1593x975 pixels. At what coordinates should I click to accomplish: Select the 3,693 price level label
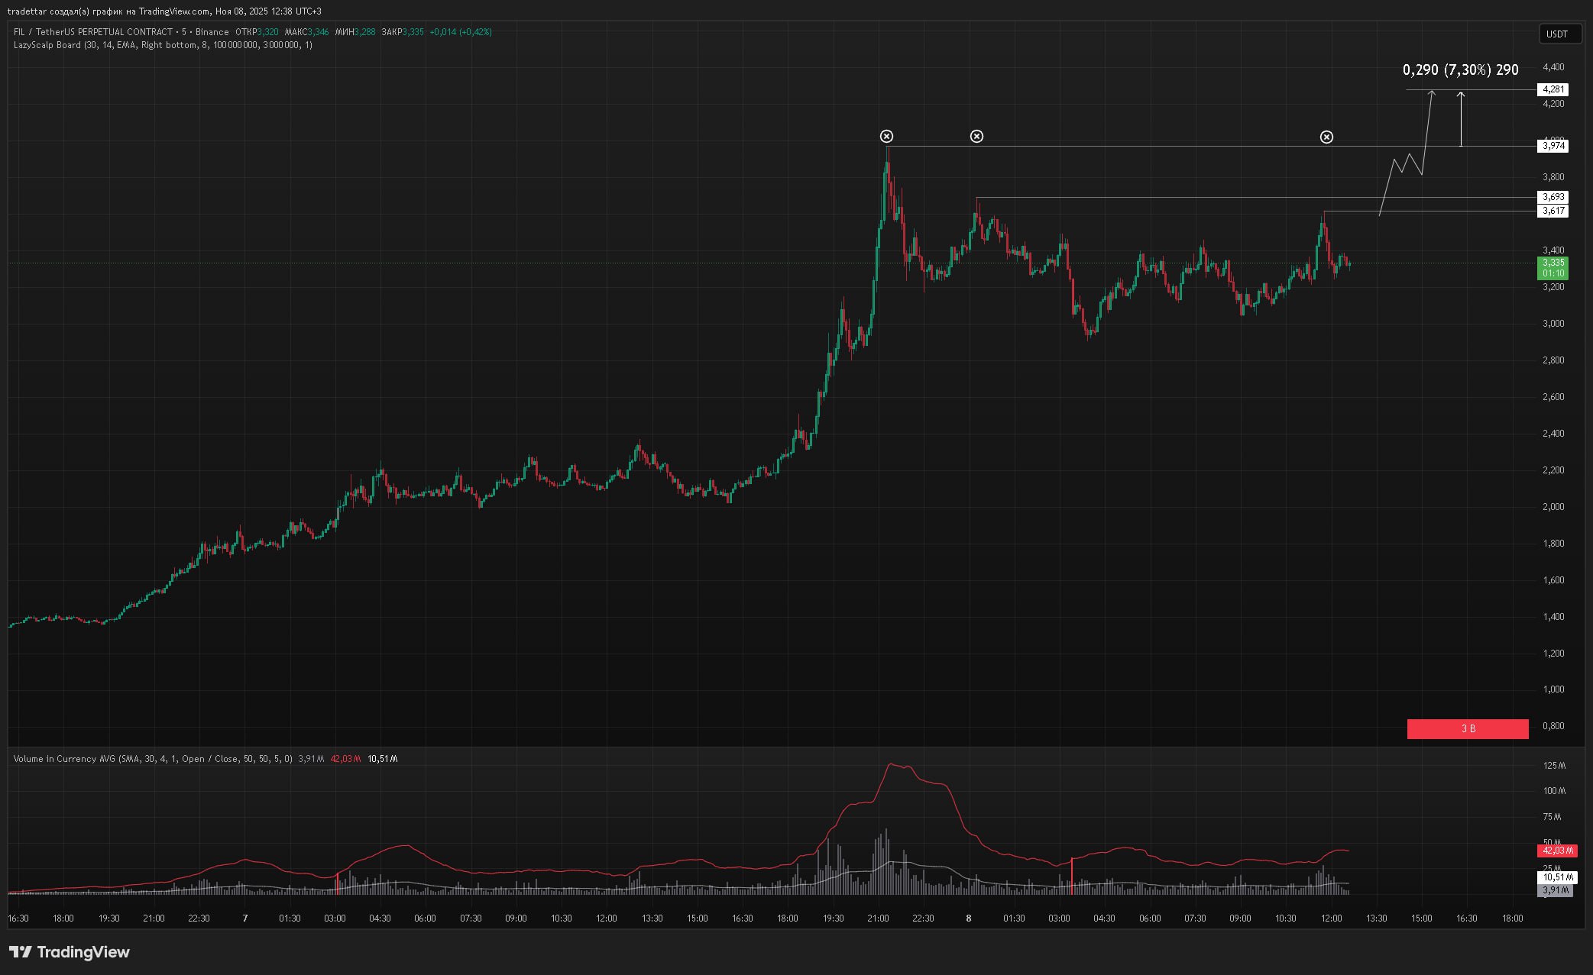[x=1553, y=197]
